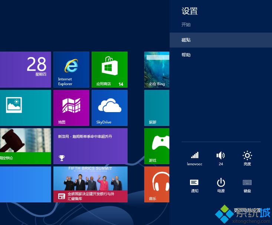Open the news tile about the BRICS summit
This screenshot has height=225, width=272.
point(91,185)
